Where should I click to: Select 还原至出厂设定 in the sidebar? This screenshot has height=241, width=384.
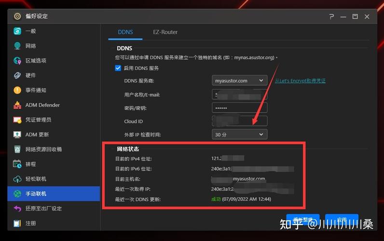tap(54, 208)
